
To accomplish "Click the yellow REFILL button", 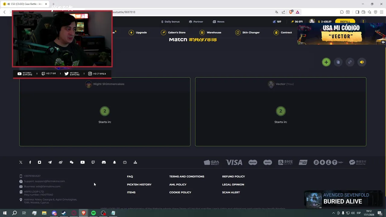I will point(345,22).
